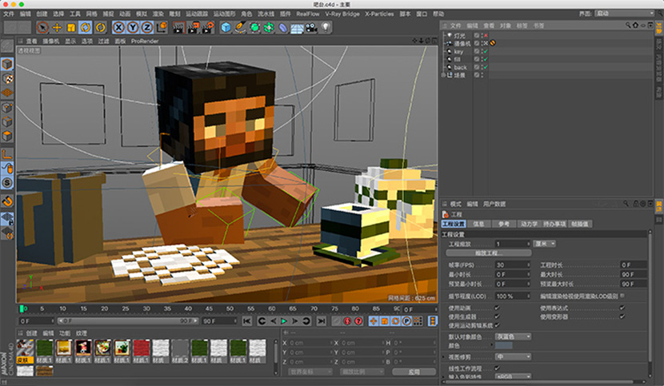The width and height of the screenshot is (664, 386).
Task: Click the axis L-shaped icon in left sidebar
Action: pyautogui.click(x=7, y=154)
